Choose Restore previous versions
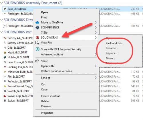The image size is (143, 120). [56, 71]
